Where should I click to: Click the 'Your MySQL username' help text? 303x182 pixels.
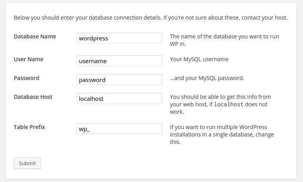pos(199,59)
